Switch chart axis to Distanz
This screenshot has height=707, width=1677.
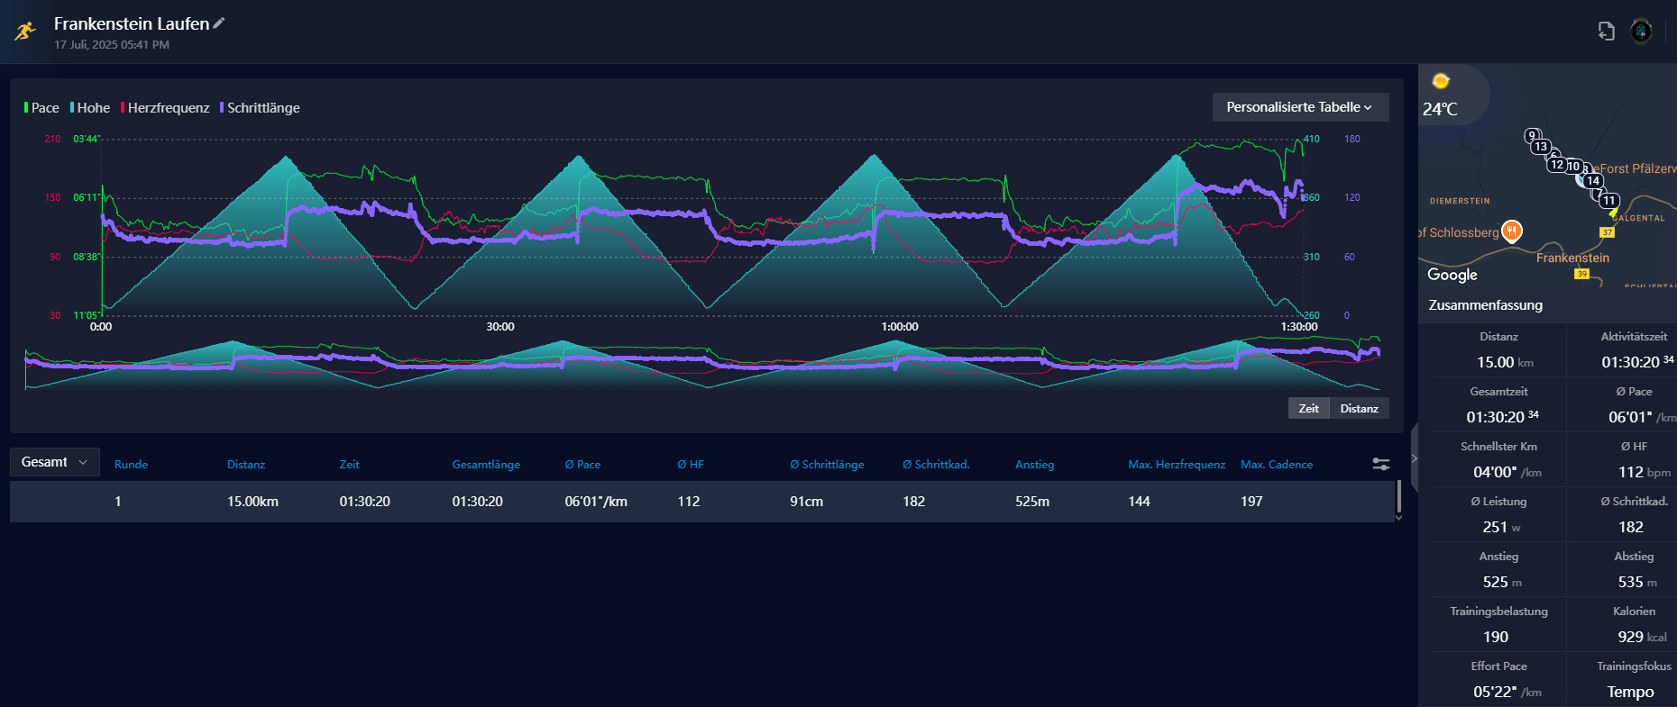pos(1359,408)
